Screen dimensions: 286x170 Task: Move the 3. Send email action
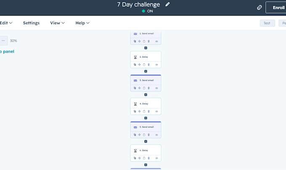pyautogui.click(x=139, y=88)
